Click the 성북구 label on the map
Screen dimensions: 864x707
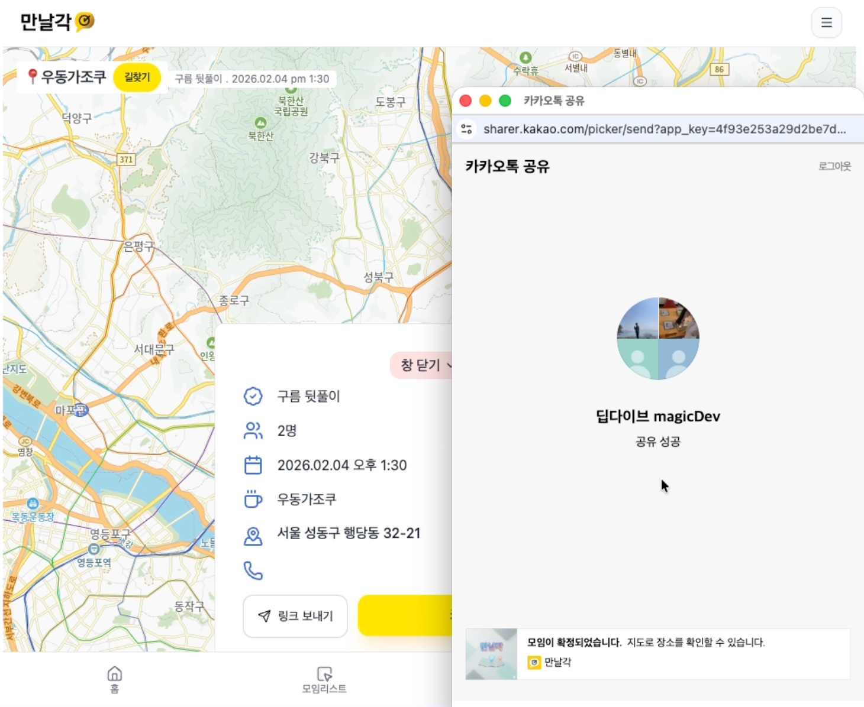pyautogui.click(x=378, y=277)
